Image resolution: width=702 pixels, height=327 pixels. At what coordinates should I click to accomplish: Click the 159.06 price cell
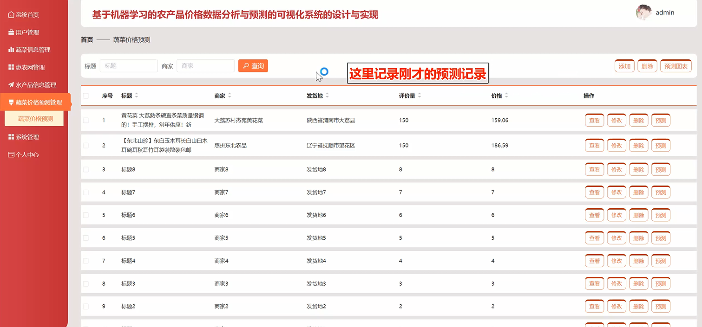click(x=500, y=120)
